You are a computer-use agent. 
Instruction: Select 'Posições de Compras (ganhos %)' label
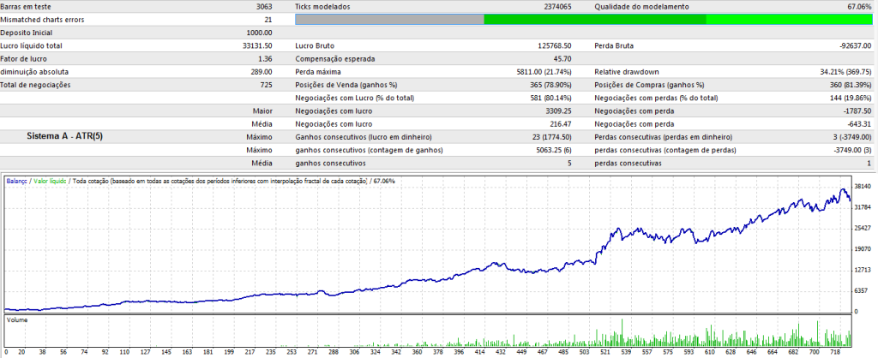point(650,85)
